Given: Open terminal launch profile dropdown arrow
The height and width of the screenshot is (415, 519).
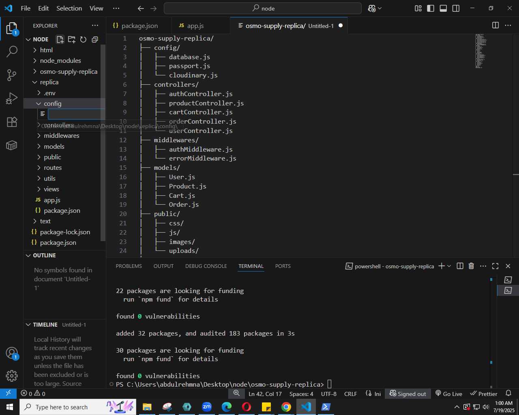Looking at the screenshot, I should tap(449, 266).
